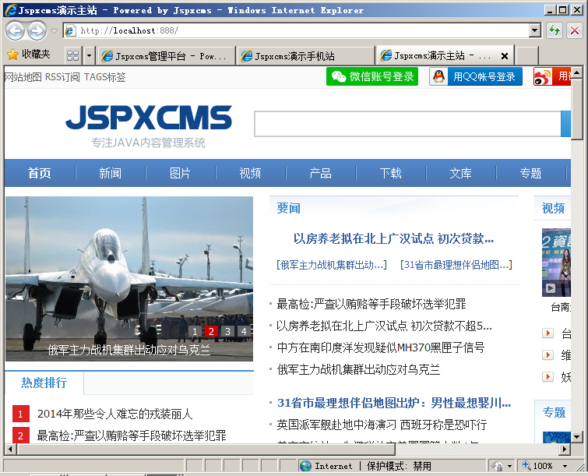Open article 中方在南印度洋发现疑似MH370黑匣子信号
This screenshot has height=476, width=588.
[x=381, y=347]
